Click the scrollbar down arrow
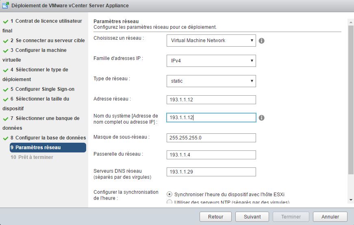 (351, 200)
